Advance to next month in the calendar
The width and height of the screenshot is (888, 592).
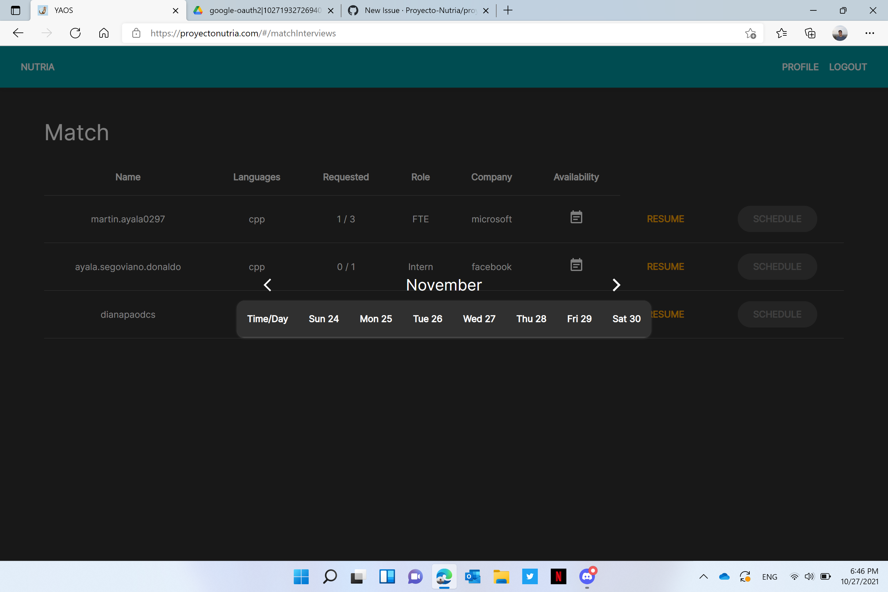point(617,285)
